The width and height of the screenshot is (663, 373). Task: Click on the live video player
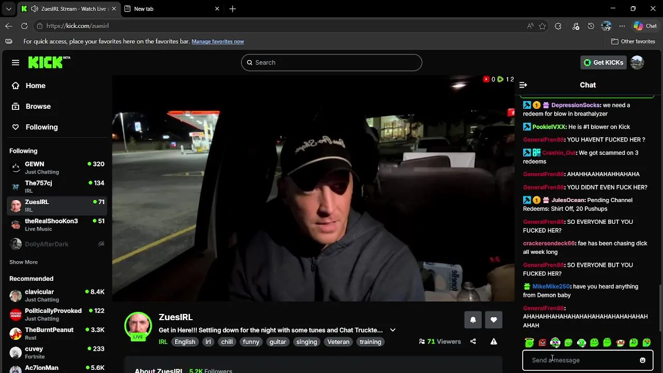point(313,188)
